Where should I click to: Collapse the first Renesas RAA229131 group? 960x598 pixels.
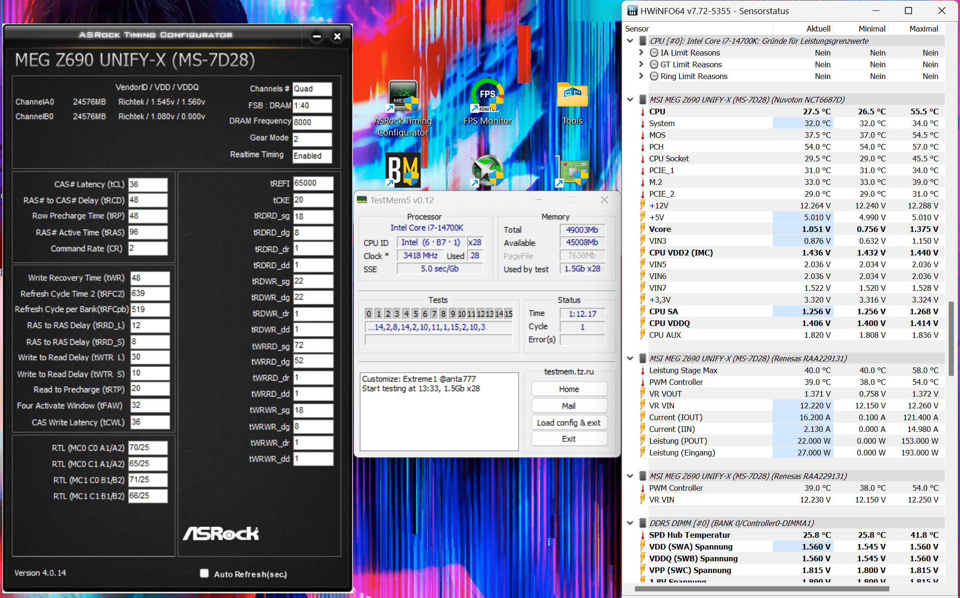(x=630, y=359)
